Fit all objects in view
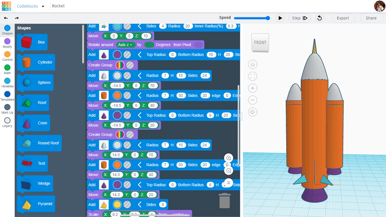 (253, 76)
